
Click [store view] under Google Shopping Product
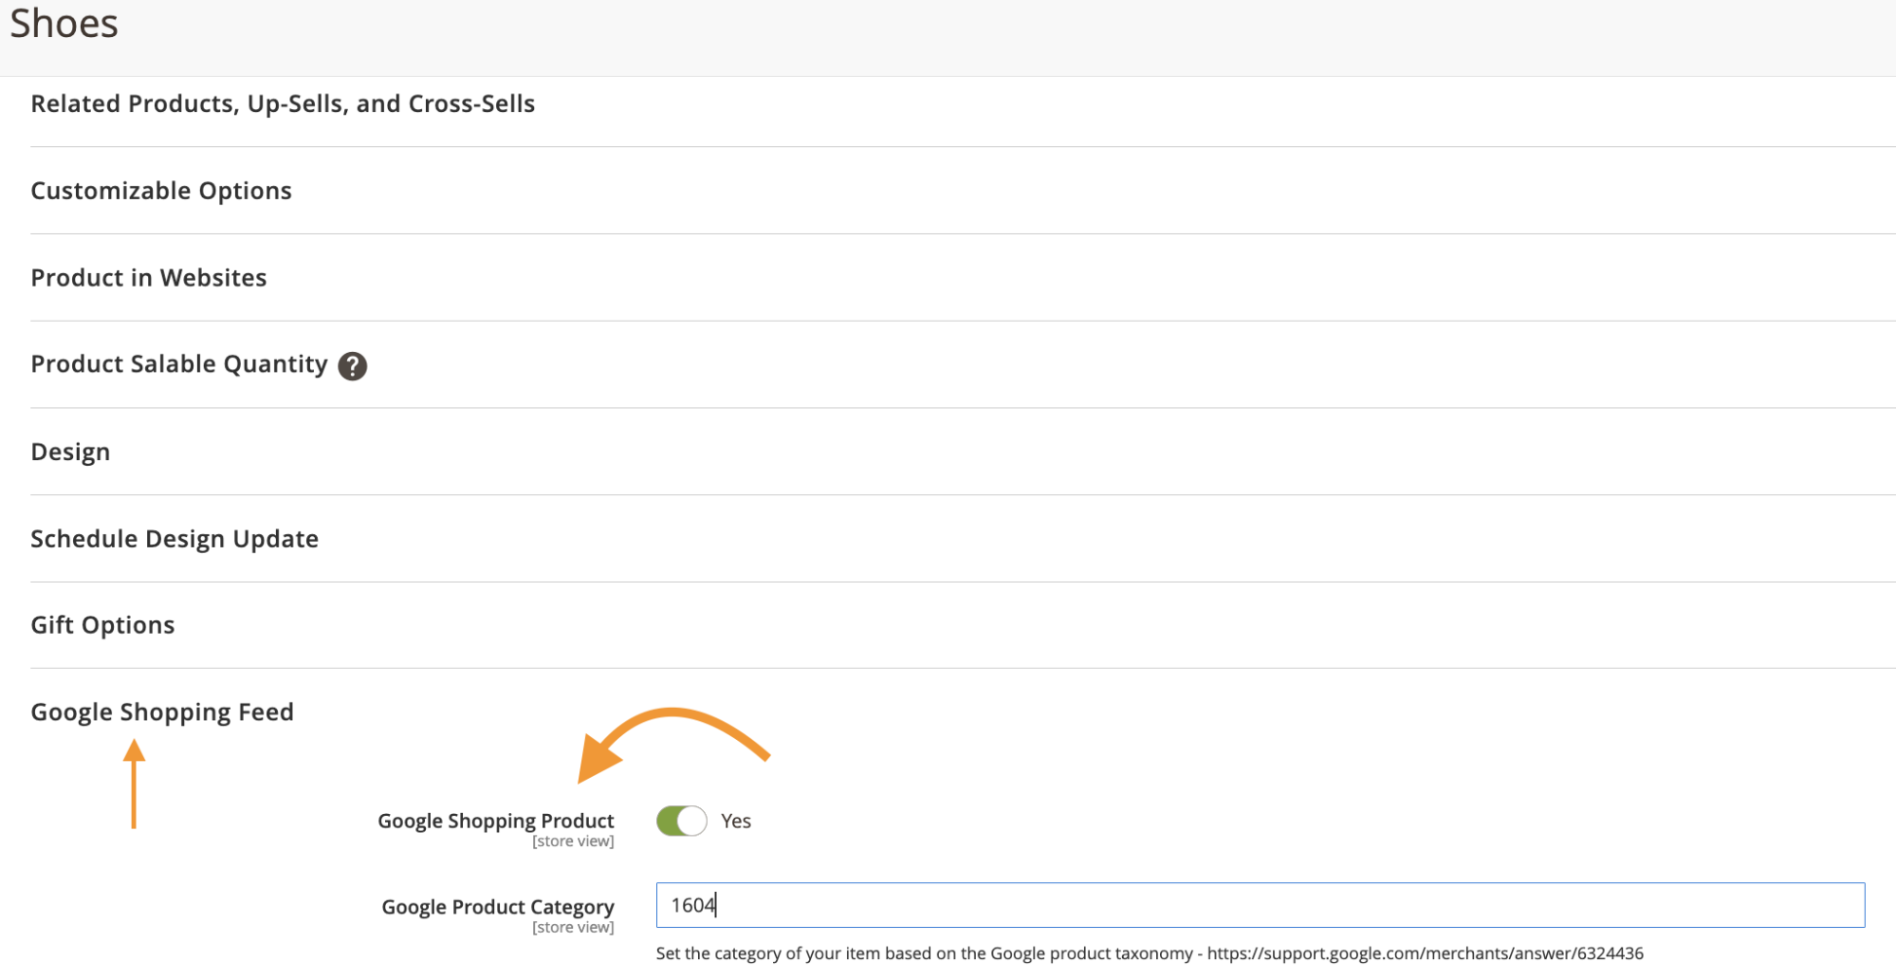(x=573, y=841)
